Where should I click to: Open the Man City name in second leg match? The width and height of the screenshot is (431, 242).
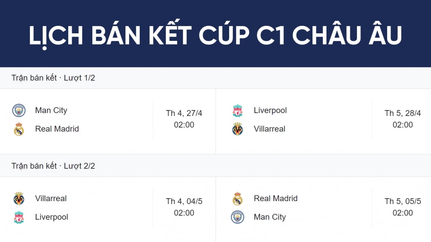(x=270, y=217)
